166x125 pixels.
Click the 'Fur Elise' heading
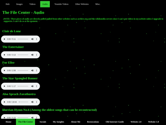[x=8, y=63]
